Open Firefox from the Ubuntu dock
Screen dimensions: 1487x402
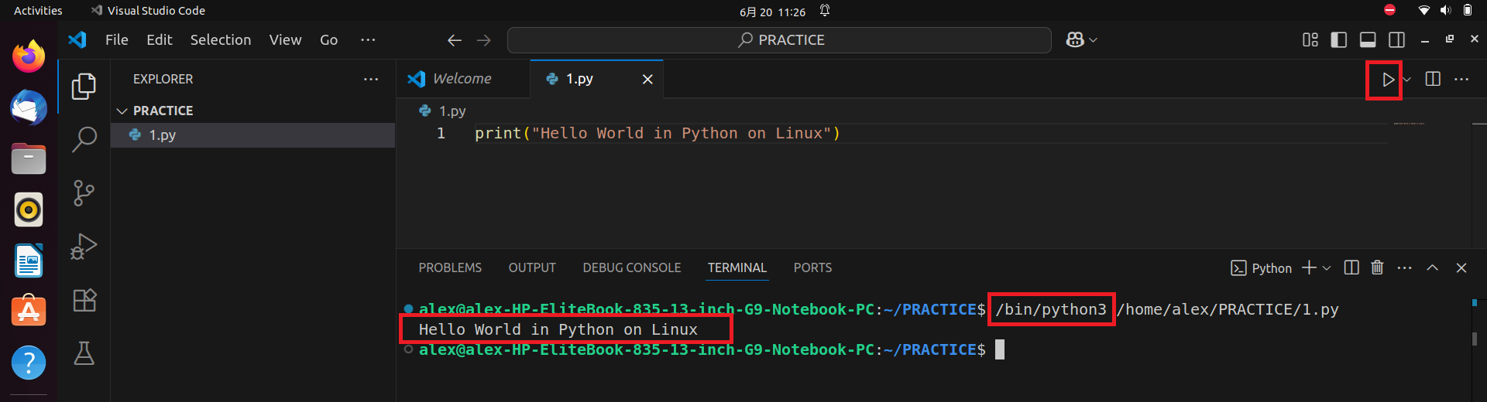pos(29,56)
